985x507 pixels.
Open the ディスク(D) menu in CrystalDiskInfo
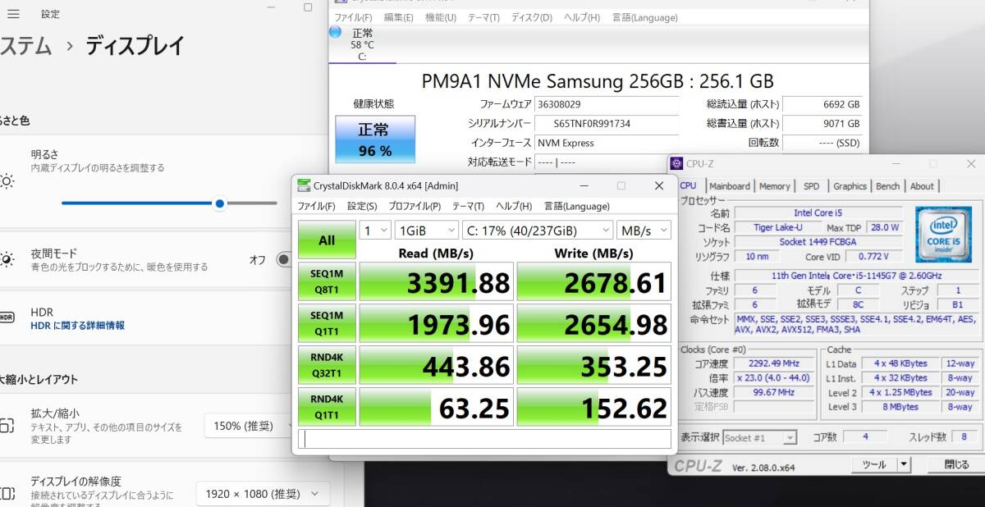click(531, 17)
